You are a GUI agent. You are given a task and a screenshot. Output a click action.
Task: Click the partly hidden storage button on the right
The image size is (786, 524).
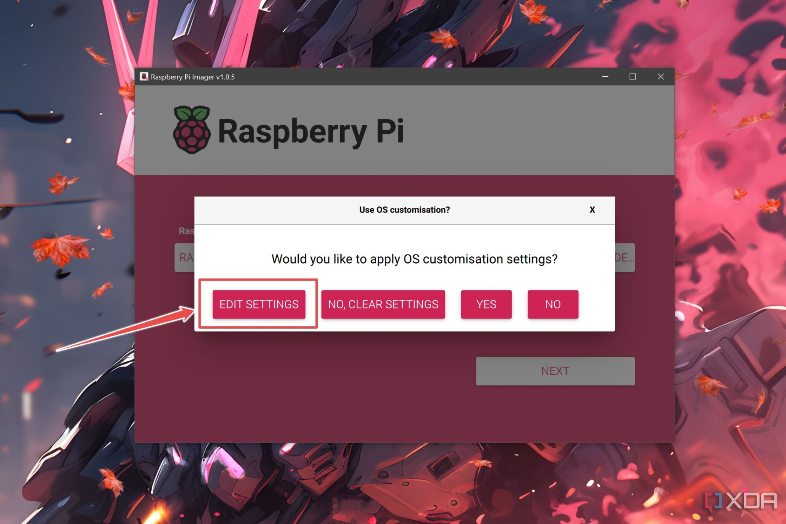pos(625,258)
